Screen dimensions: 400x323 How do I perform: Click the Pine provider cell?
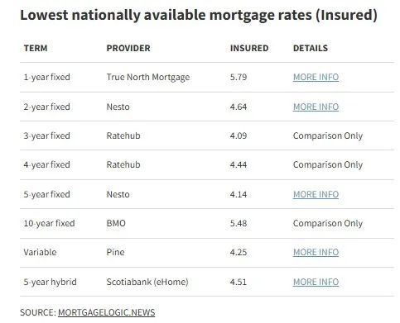coord(115,252)
